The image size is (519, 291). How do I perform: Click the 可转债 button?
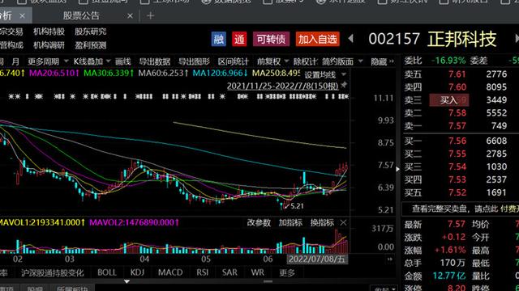(x=271, y=40)
